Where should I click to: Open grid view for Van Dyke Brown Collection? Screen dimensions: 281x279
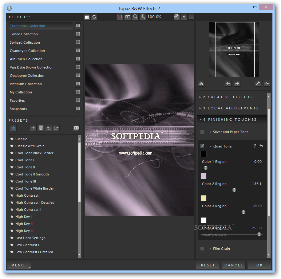[x=78, y=67]
